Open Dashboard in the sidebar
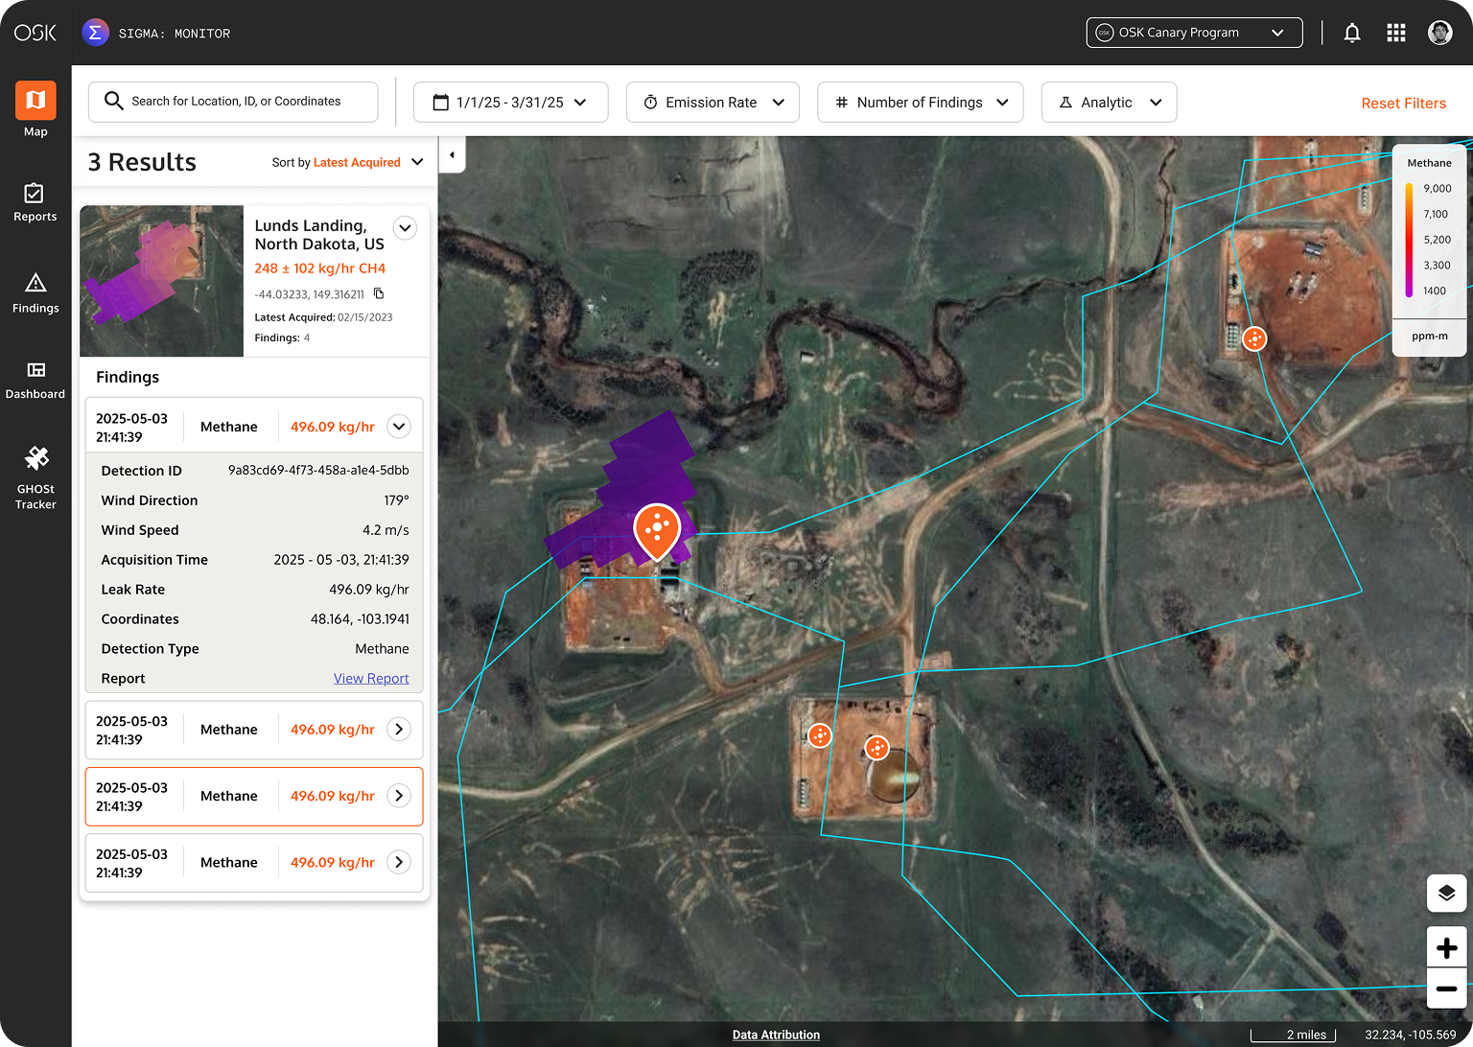Screen dimensions: 1473x1047 pyautogui.click(x=35, y=380)
